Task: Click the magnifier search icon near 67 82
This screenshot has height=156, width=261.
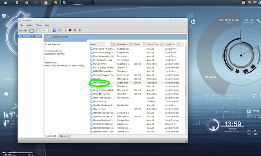Action: point(259,21)
